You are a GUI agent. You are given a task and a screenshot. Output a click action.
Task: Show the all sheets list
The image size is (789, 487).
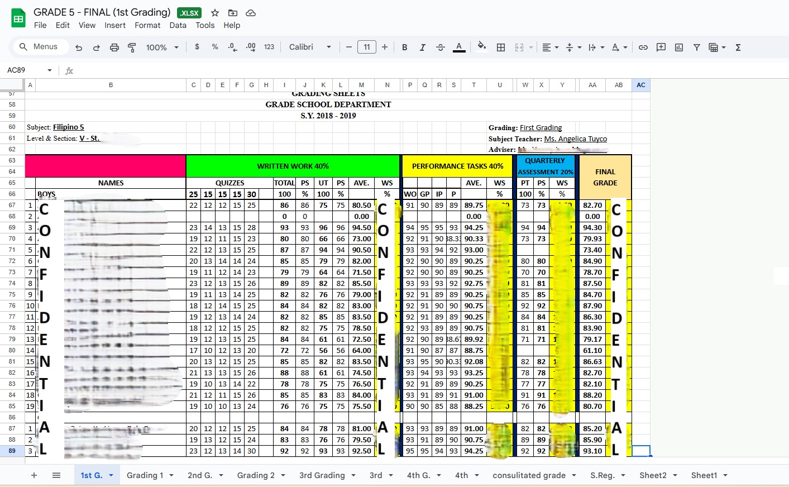click(x=56, y=475)
